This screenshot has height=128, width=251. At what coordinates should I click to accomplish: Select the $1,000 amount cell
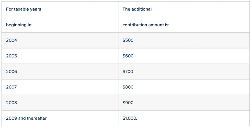click(x=184, y=118)
